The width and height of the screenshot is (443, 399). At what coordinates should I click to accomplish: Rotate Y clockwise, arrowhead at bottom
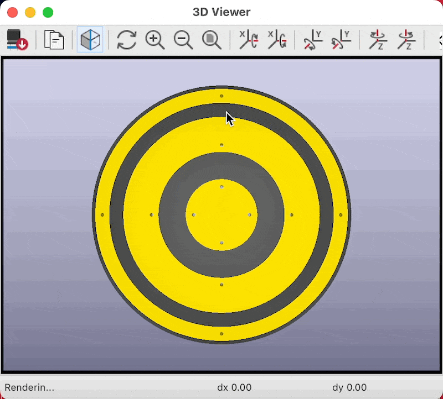[313, 40]
